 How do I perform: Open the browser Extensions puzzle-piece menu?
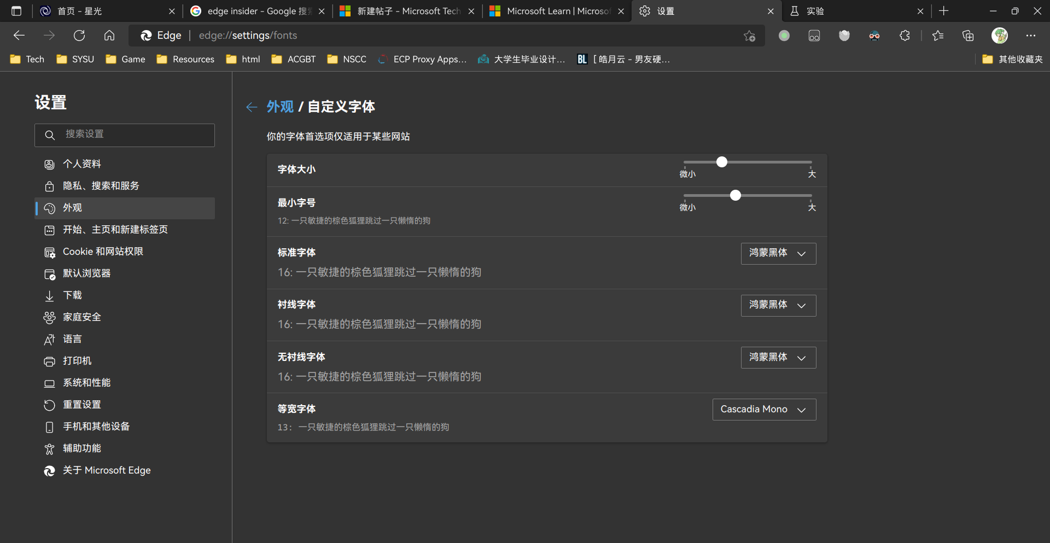905,35
